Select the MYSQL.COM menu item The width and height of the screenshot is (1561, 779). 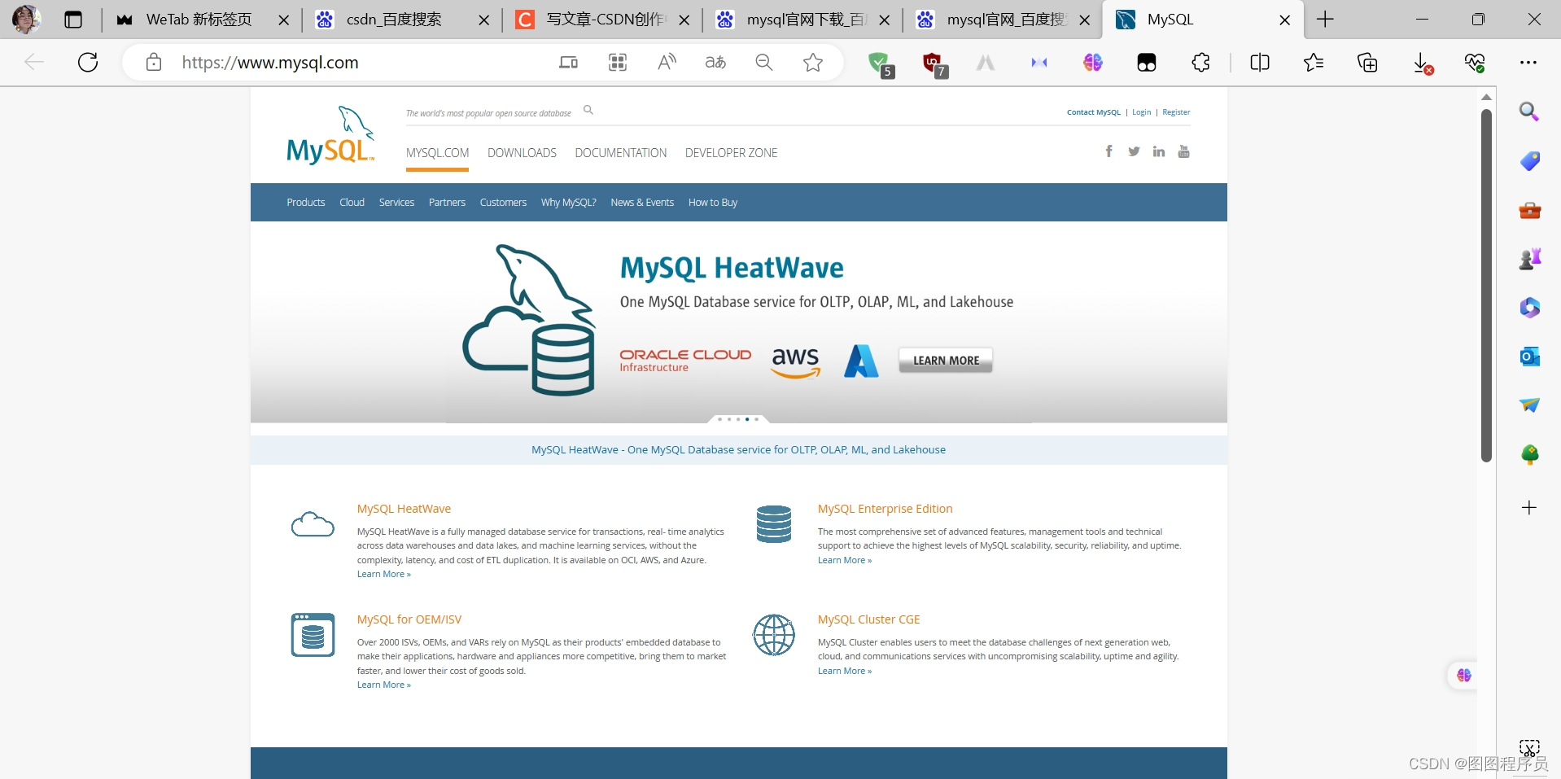click(437, 153)
